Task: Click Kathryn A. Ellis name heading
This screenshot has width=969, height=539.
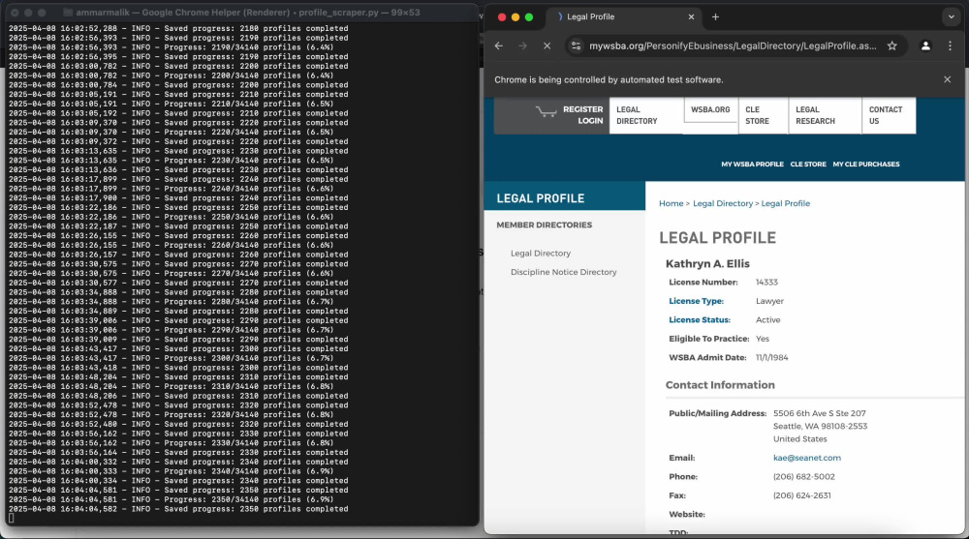Action: [707, 263]
